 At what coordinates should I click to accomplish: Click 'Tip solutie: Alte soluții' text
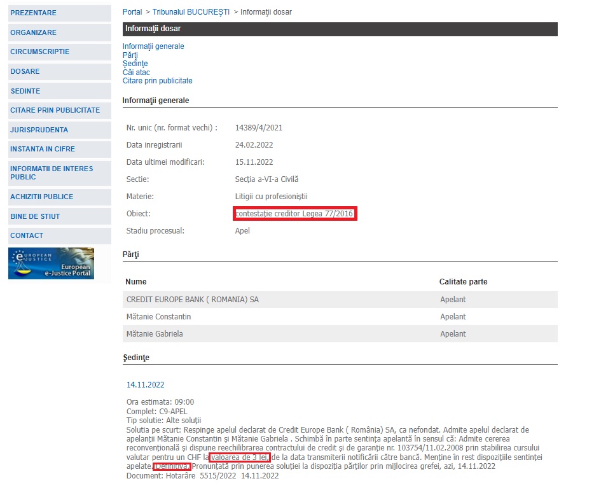click(x=163, y=421)
